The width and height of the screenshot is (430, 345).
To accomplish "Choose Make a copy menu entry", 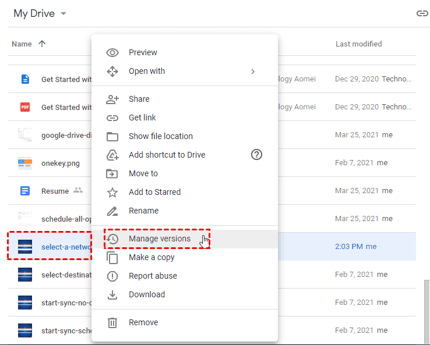I will pos(151,257).
